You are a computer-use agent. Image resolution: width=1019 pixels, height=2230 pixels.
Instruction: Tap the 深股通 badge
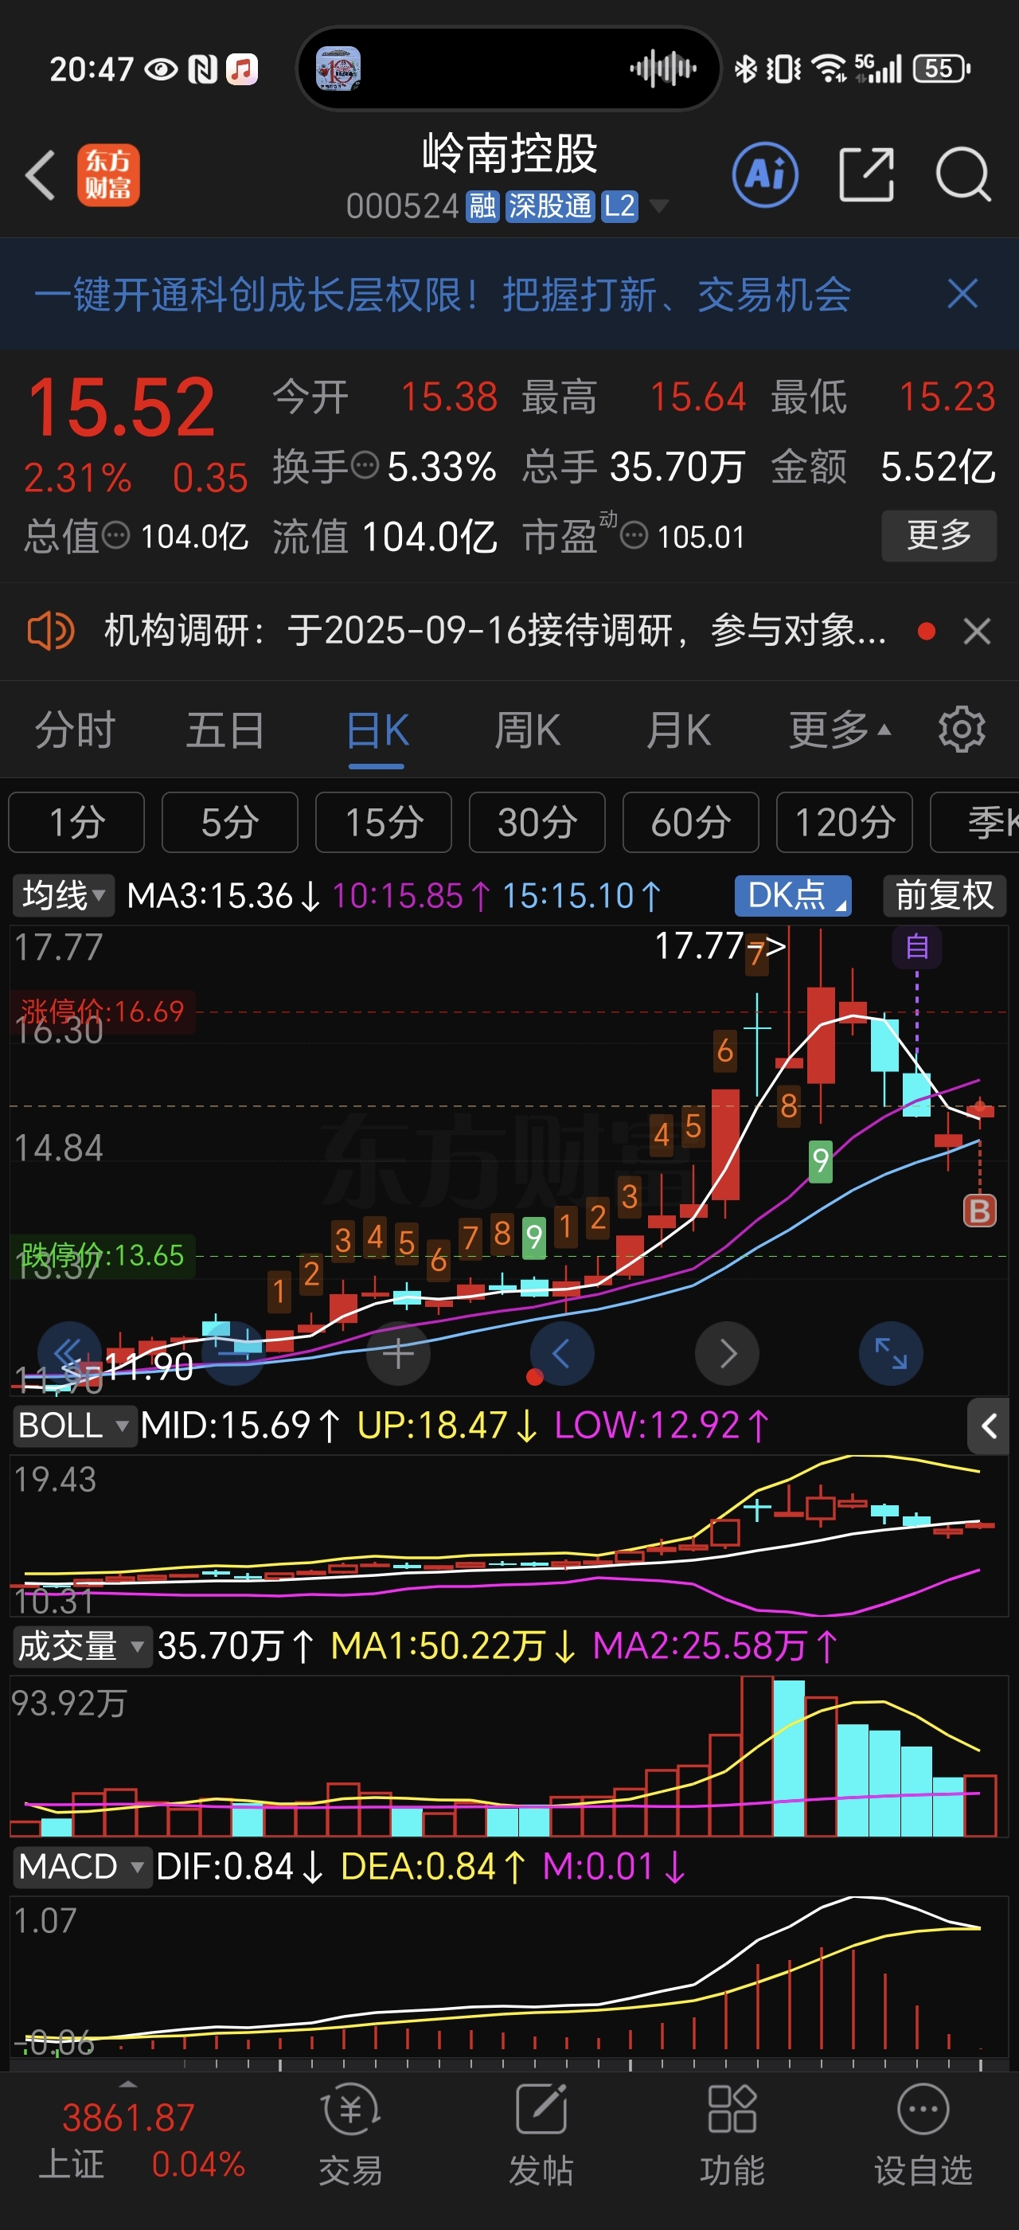pos(549,206)
